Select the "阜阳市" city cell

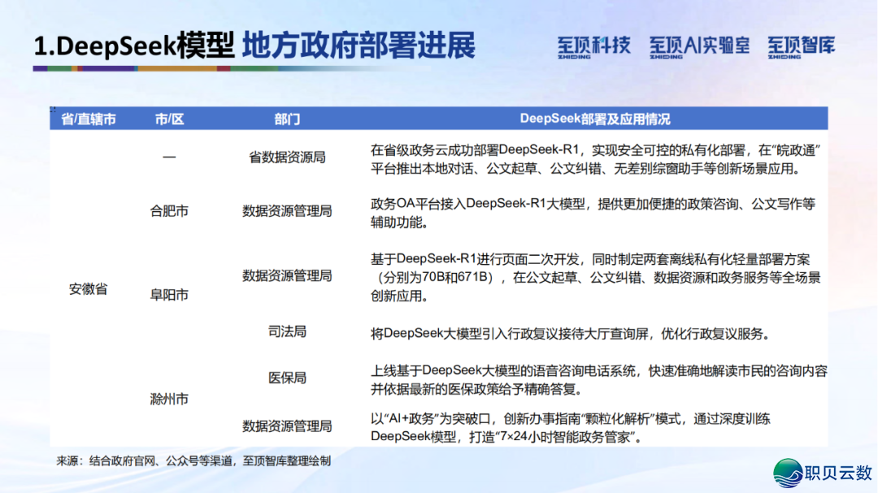tap(169, 295)
